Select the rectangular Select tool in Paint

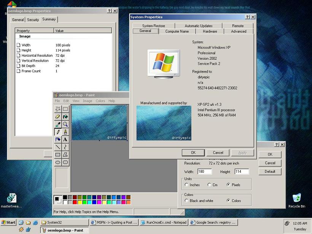tap(65, 109)
